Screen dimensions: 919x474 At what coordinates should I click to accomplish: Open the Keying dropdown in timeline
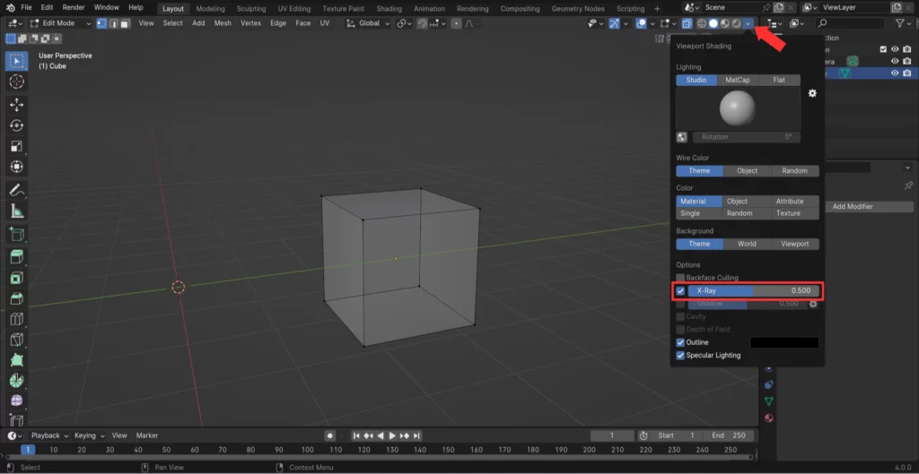point(89,435)
